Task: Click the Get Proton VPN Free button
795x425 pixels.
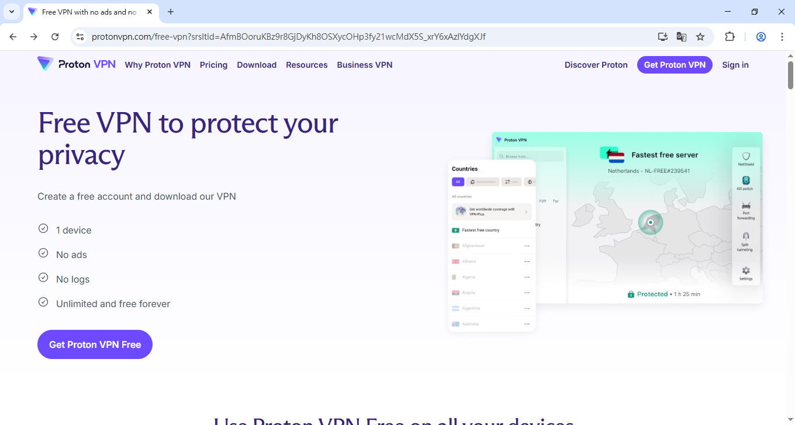Action: 95,344
